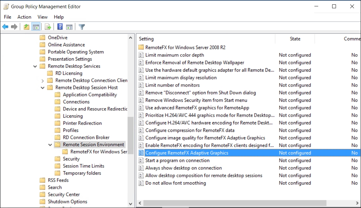Screen dimensions: 361x208
Task: Sort by the State column header
Action: point(295,39)
